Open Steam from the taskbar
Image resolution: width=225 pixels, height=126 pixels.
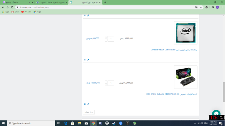point(114,123)
